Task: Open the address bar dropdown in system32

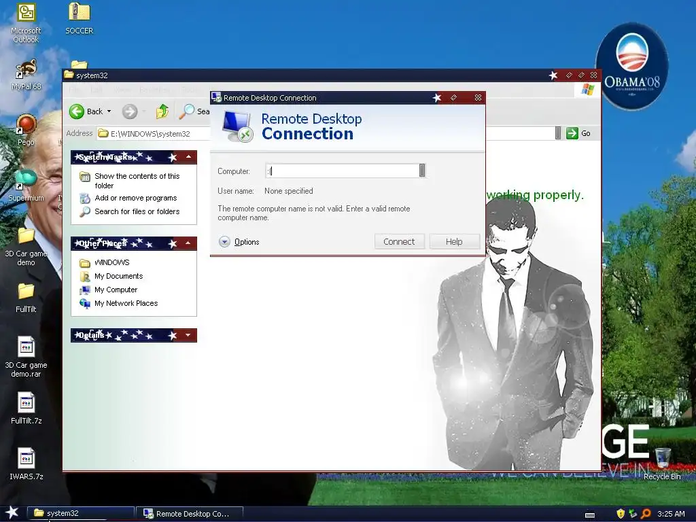Action: click(x=558, y=133)
